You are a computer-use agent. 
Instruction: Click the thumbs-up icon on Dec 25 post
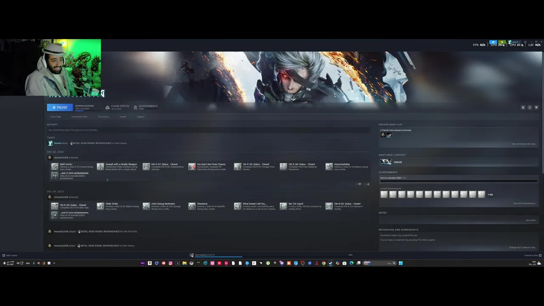click(368, 184)
